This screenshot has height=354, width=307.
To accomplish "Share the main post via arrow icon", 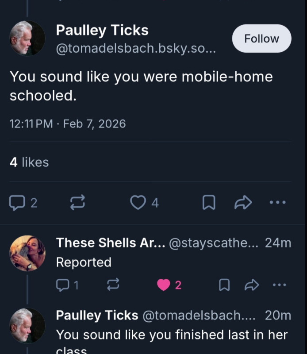I will pyautogui.click(x=243, y=203).
